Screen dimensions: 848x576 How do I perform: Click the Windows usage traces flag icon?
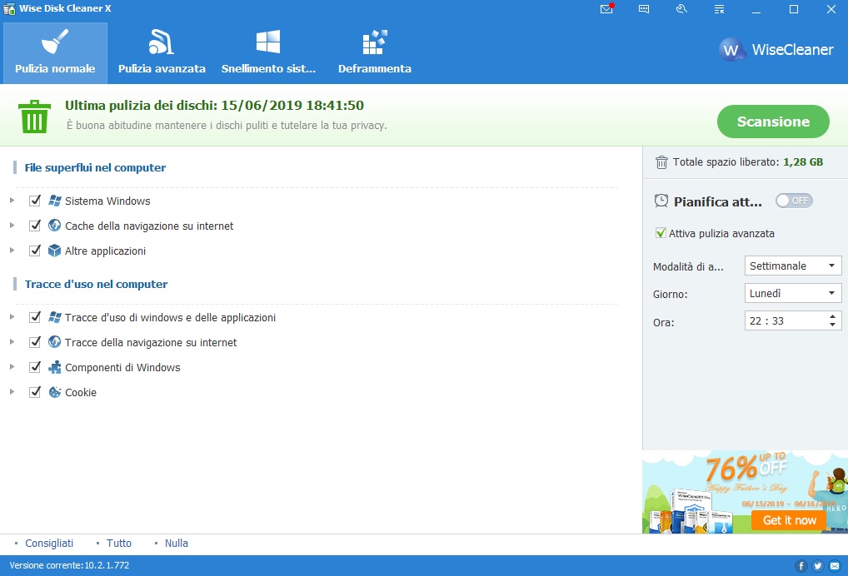[55, 317]
